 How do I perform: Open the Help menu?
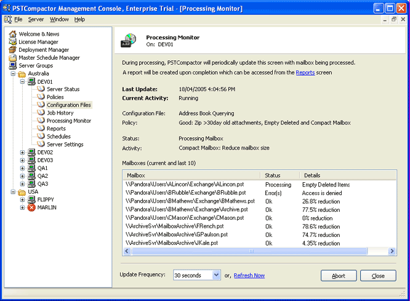coord(79,19)
